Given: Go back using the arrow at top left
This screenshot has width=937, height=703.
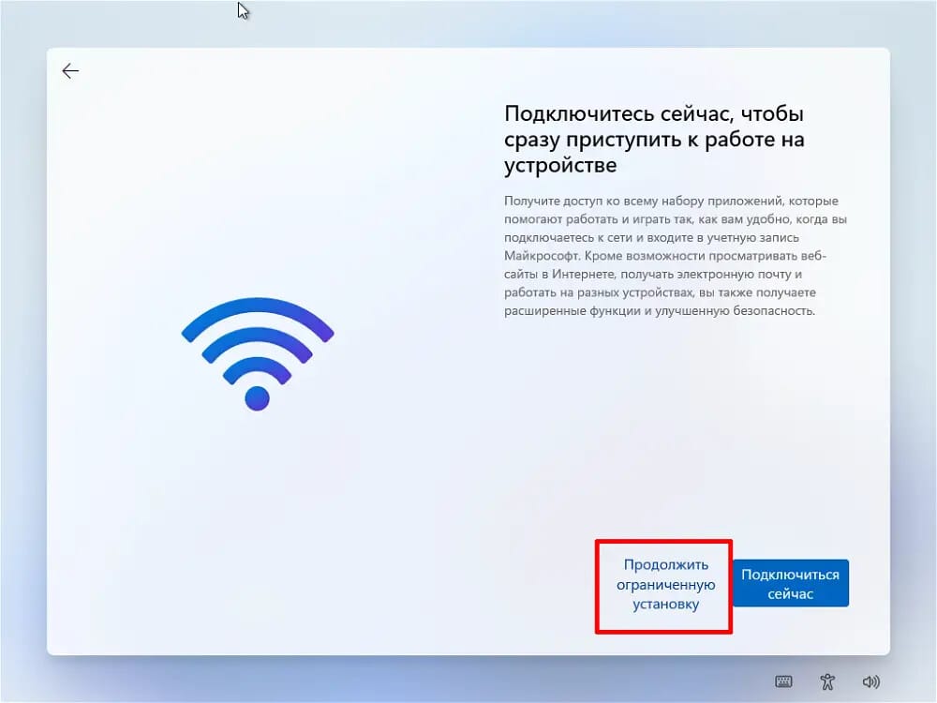Looking at the screenshot, I should [70, 70].
